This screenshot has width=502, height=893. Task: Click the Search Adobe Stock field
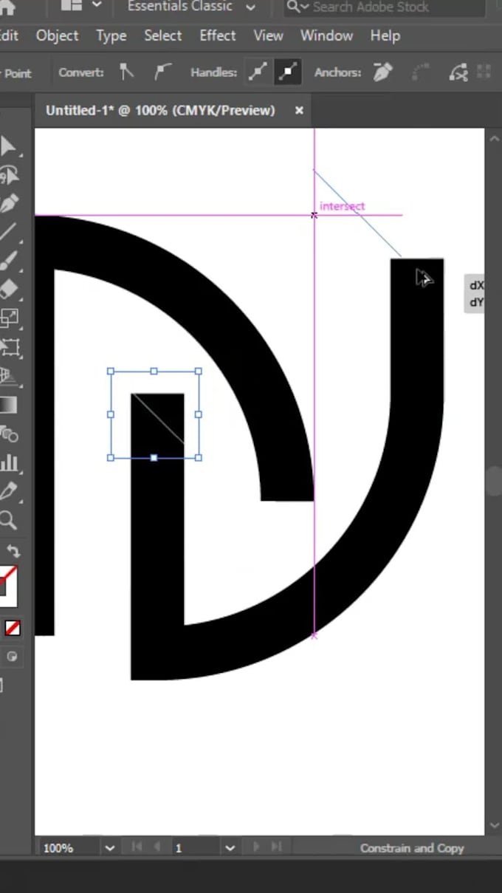[385, 7]
